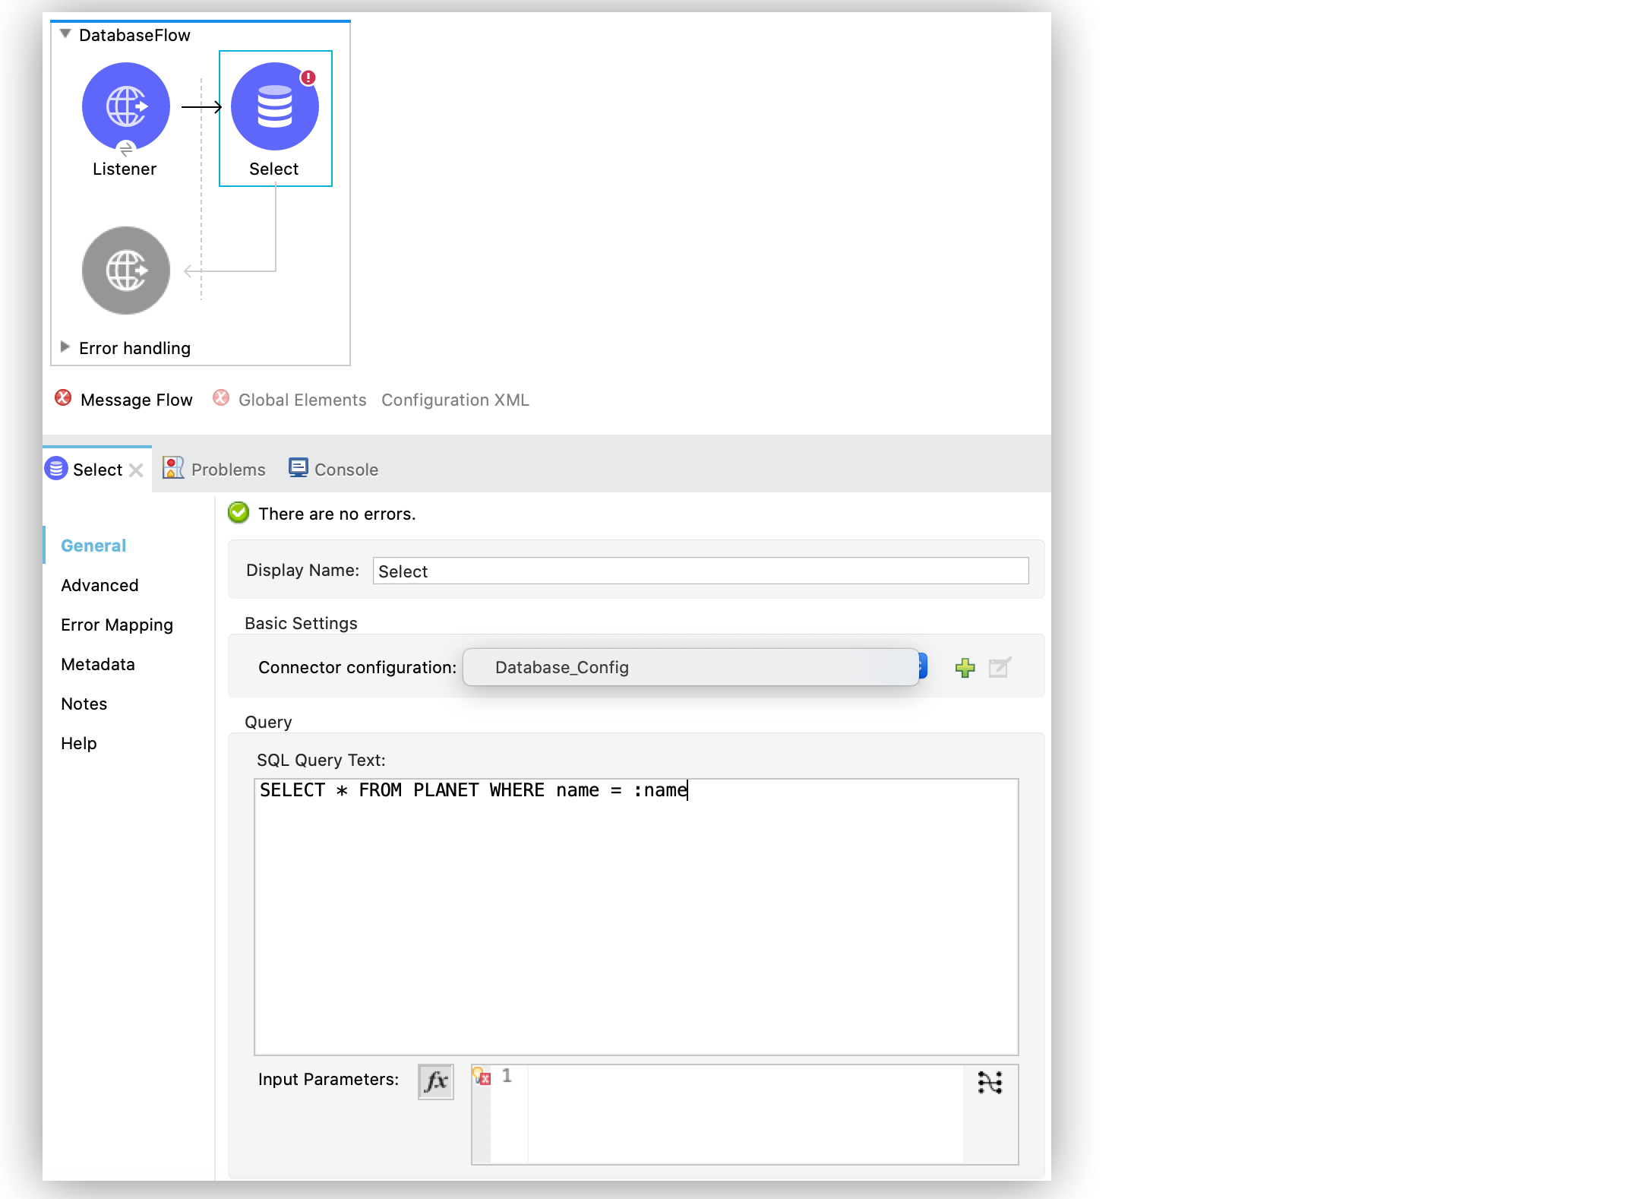Click the grayed-out response endpoint icon
The width and height of the screenshot is (1627, 1199).
pyautogui.click(x=125, y=270)
